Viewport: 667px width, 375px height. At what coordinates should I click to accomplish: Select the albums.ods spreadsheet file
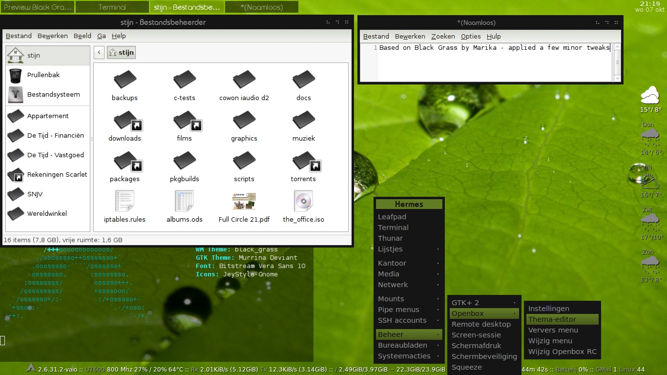pyautogui.click(x=185, y=201)
